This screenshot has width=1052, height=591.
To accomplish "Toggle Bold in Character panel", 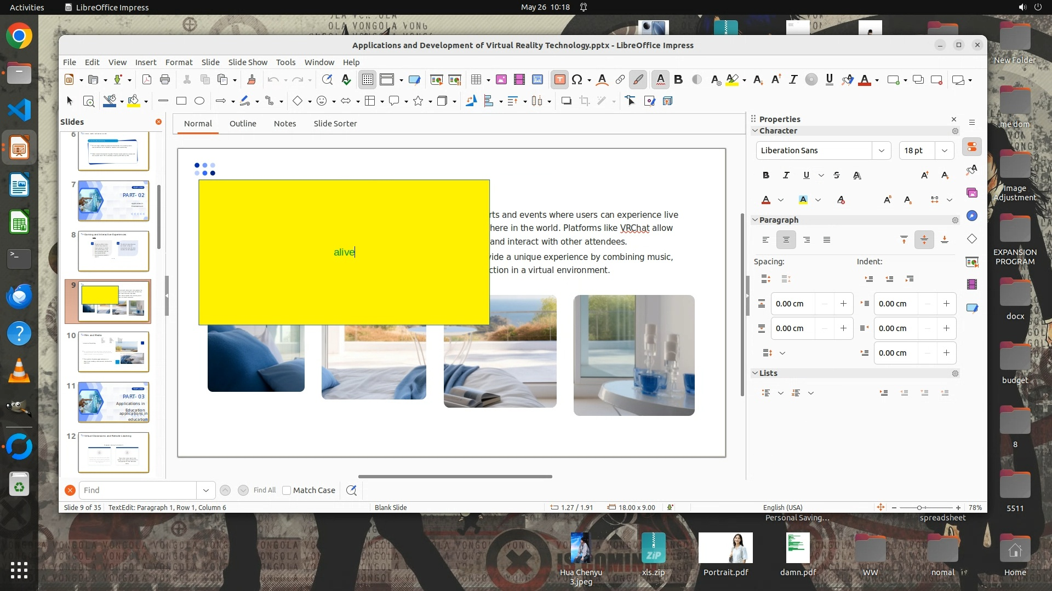I will pyautogui.click(x=766, y=175).
